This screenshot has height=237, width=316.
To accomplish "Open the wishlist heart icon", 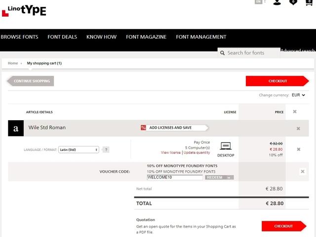I will pos(293,2).
